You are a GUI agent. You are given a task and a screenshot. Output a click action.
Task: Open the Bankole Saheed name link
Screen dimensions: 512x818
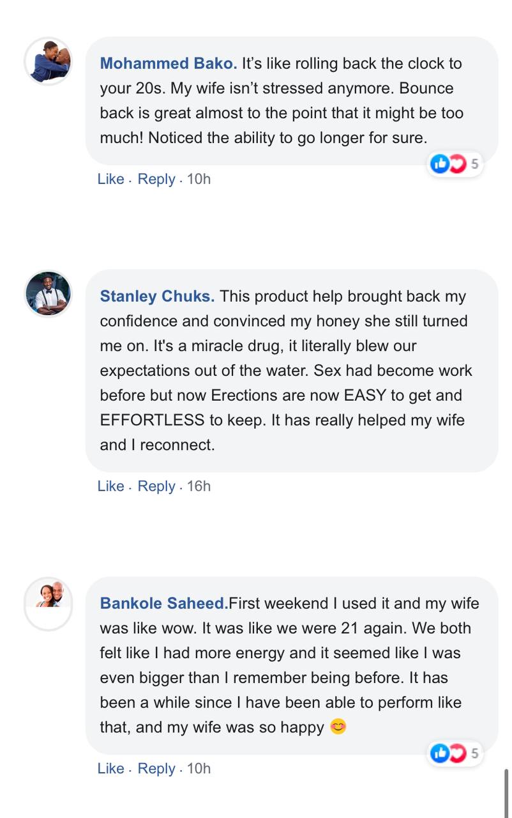coord(164,603)
